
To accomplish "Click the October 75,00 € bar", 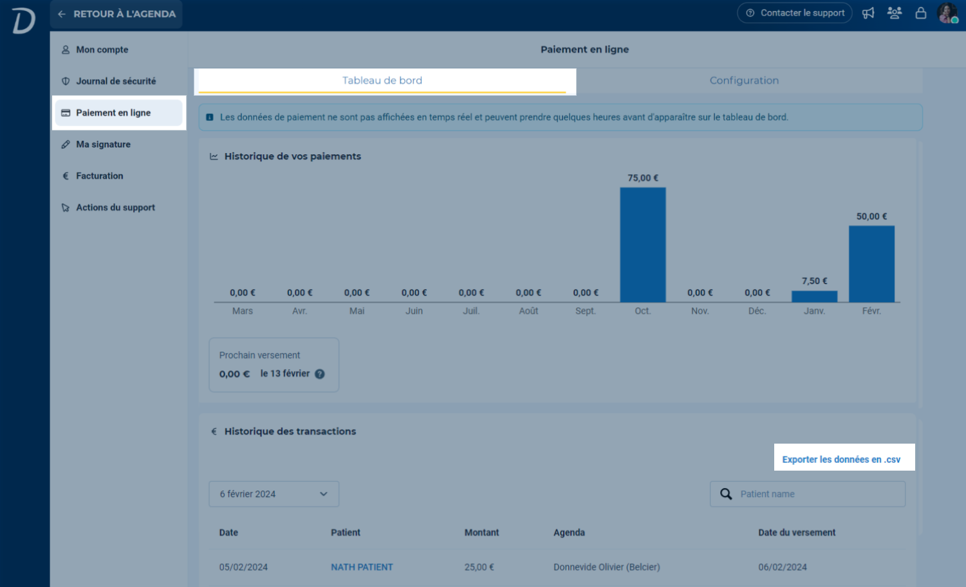I will tap(642, 244).
